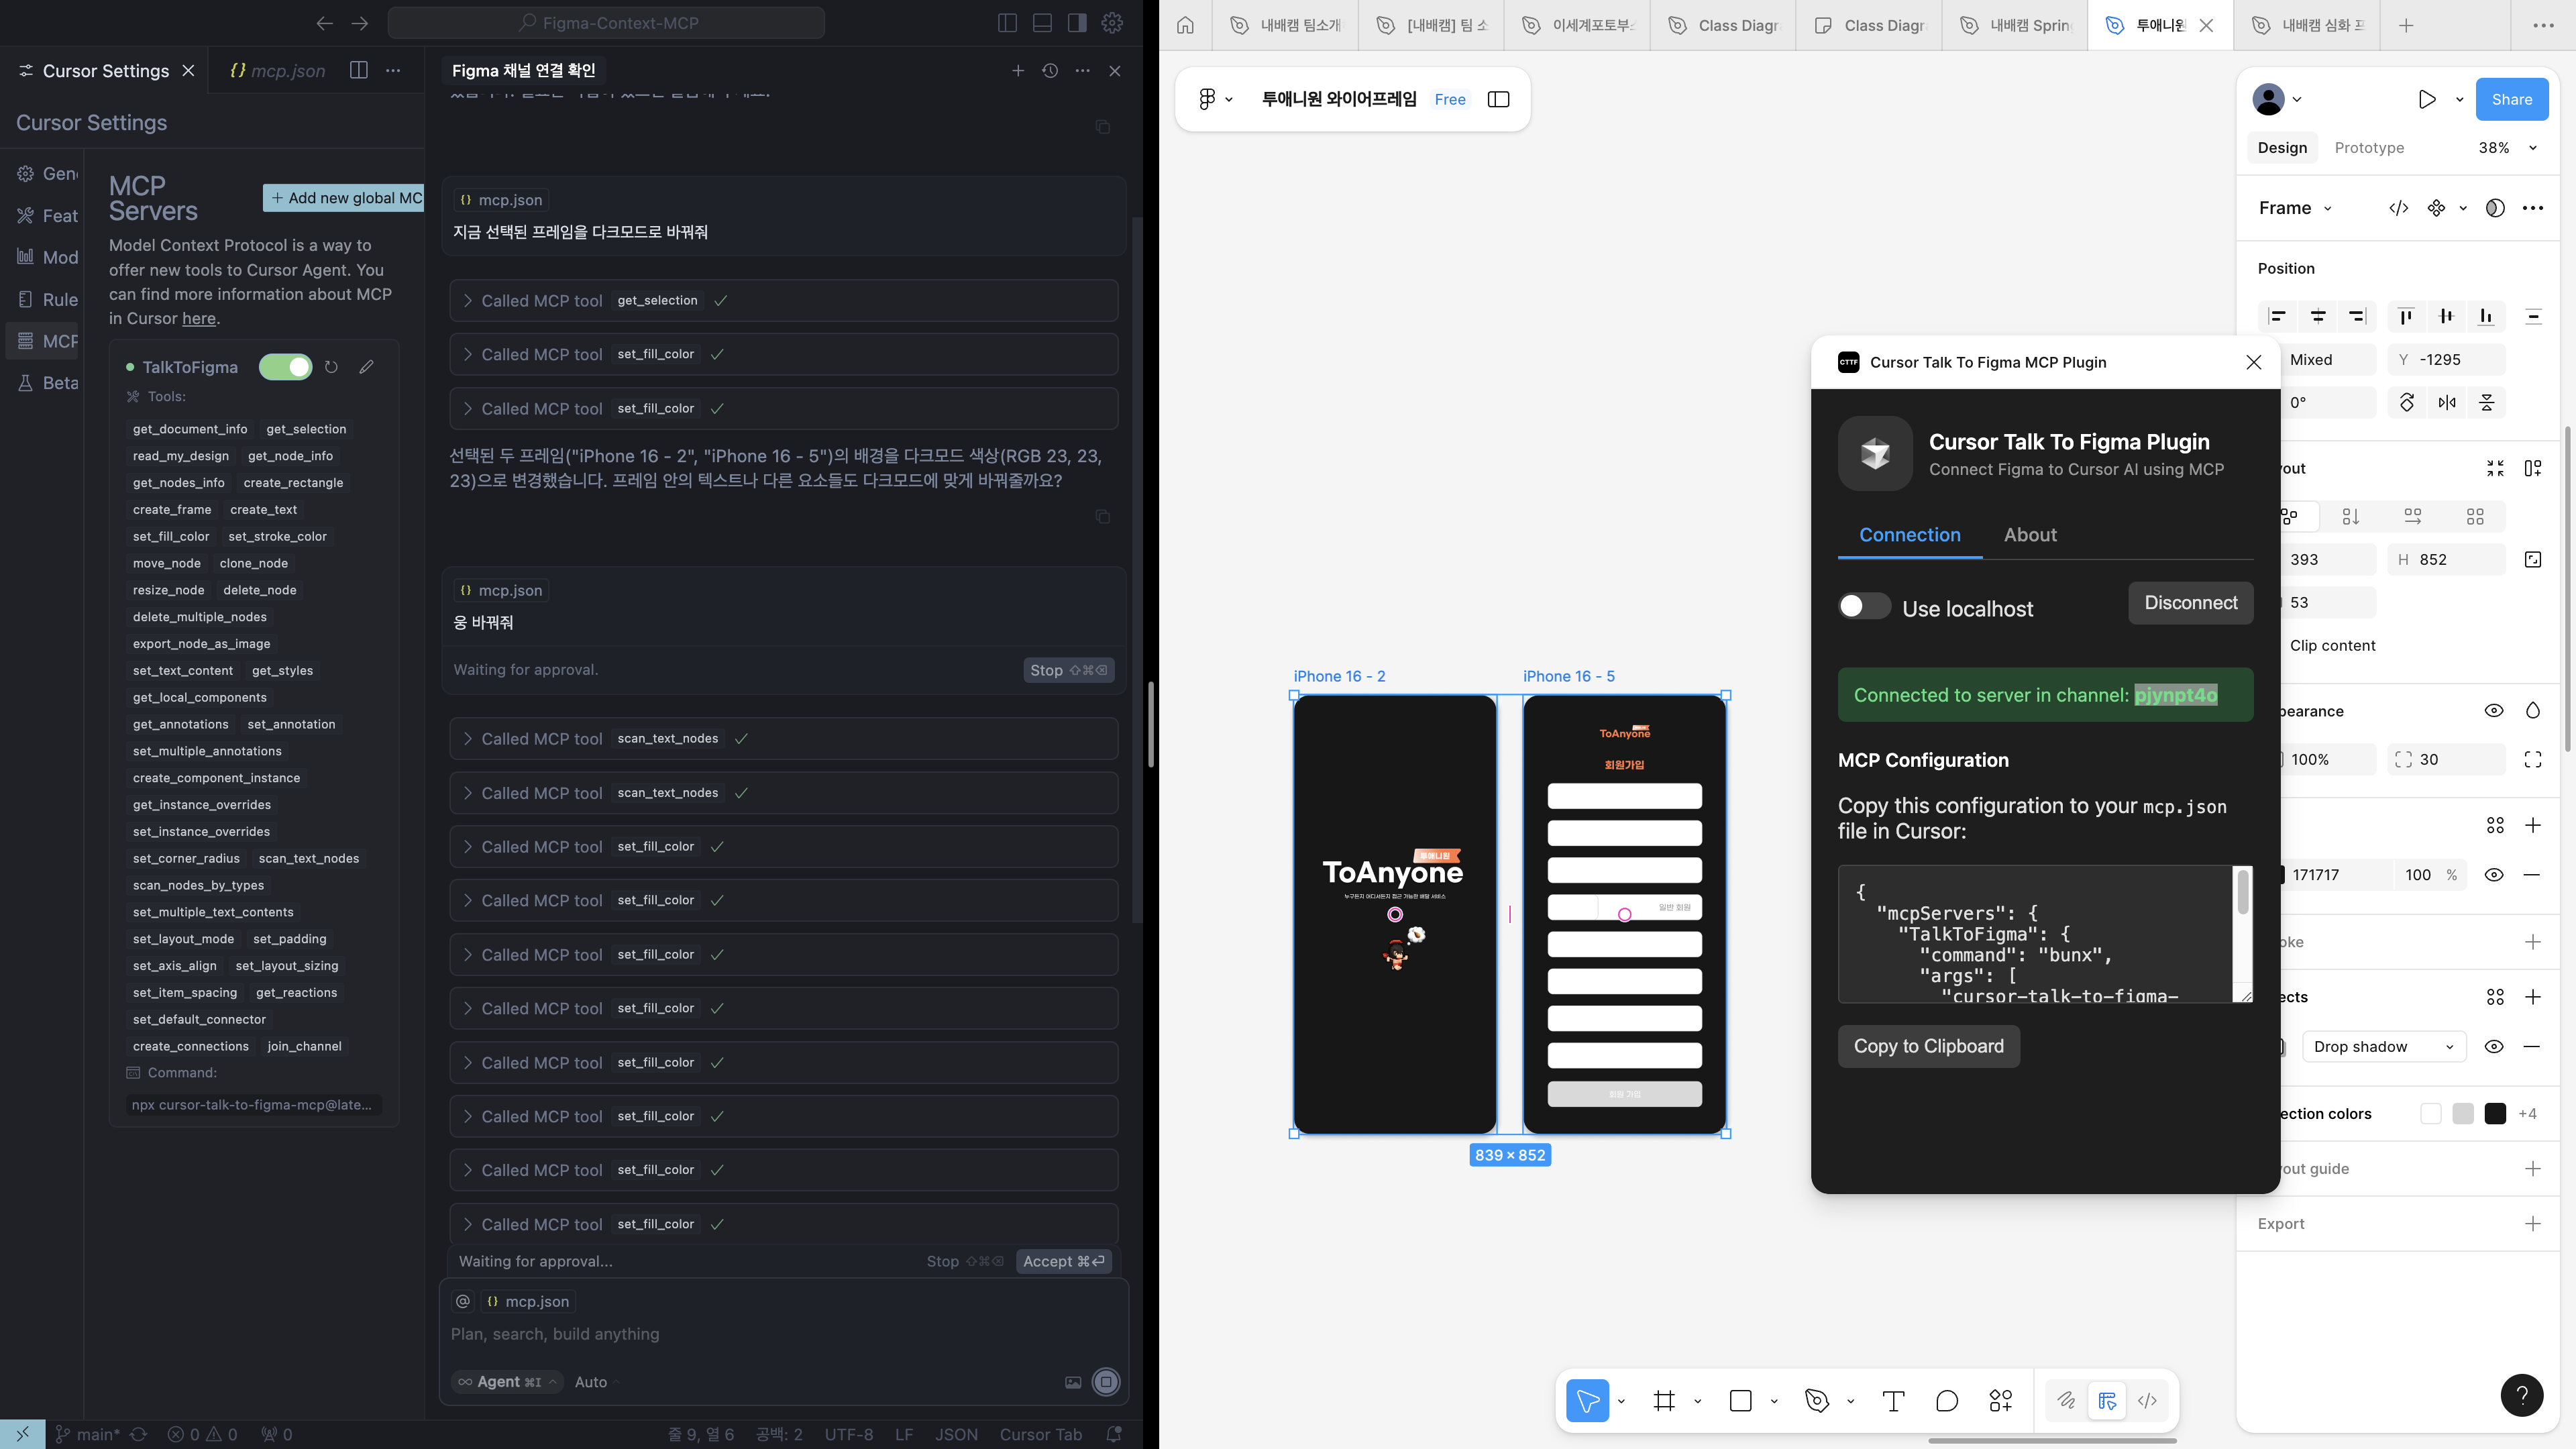Image resolution: width=2576 pixels, height=1449 pixels.
Task: Hide the Drop shadow effect visibility
Action: pyautogui.click(x=2494, y=1047)
